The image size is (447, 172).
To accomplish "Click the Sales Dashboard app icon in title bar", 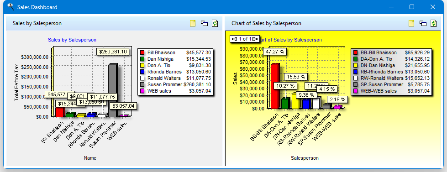I will tap(11, 7).
